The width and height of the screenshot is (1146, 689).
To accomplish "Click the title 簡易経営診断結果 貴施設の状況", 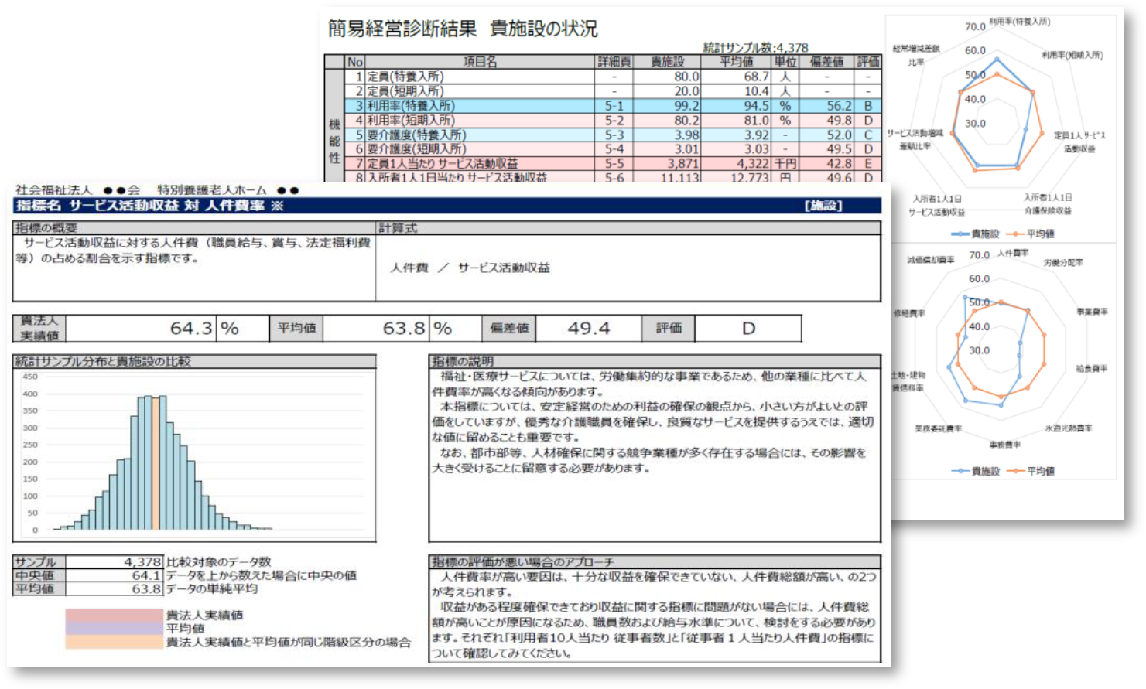I will point(463,29).
